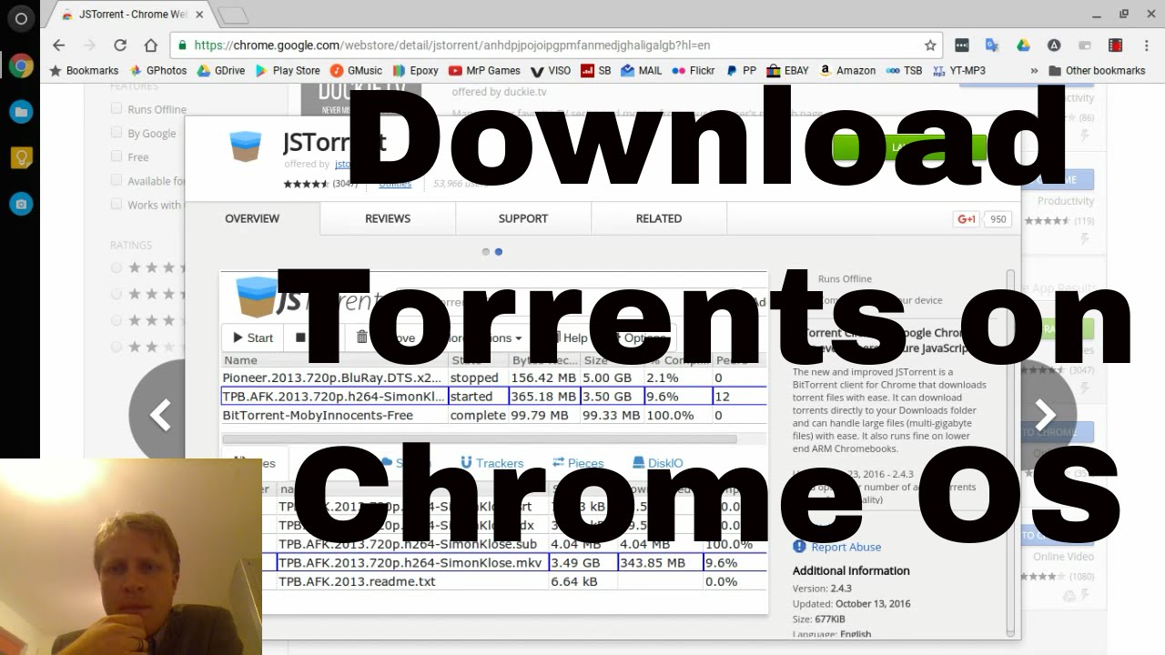Open the RELATED tab
Screen dimensions: 1165x655
tap(659, 218)
